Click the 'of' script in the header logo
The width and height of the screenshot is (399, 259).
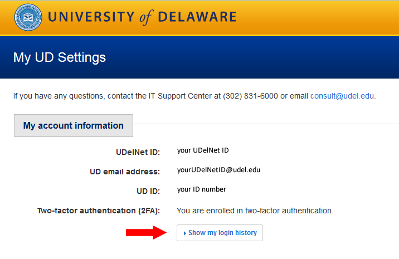click(x=146, y=18)
